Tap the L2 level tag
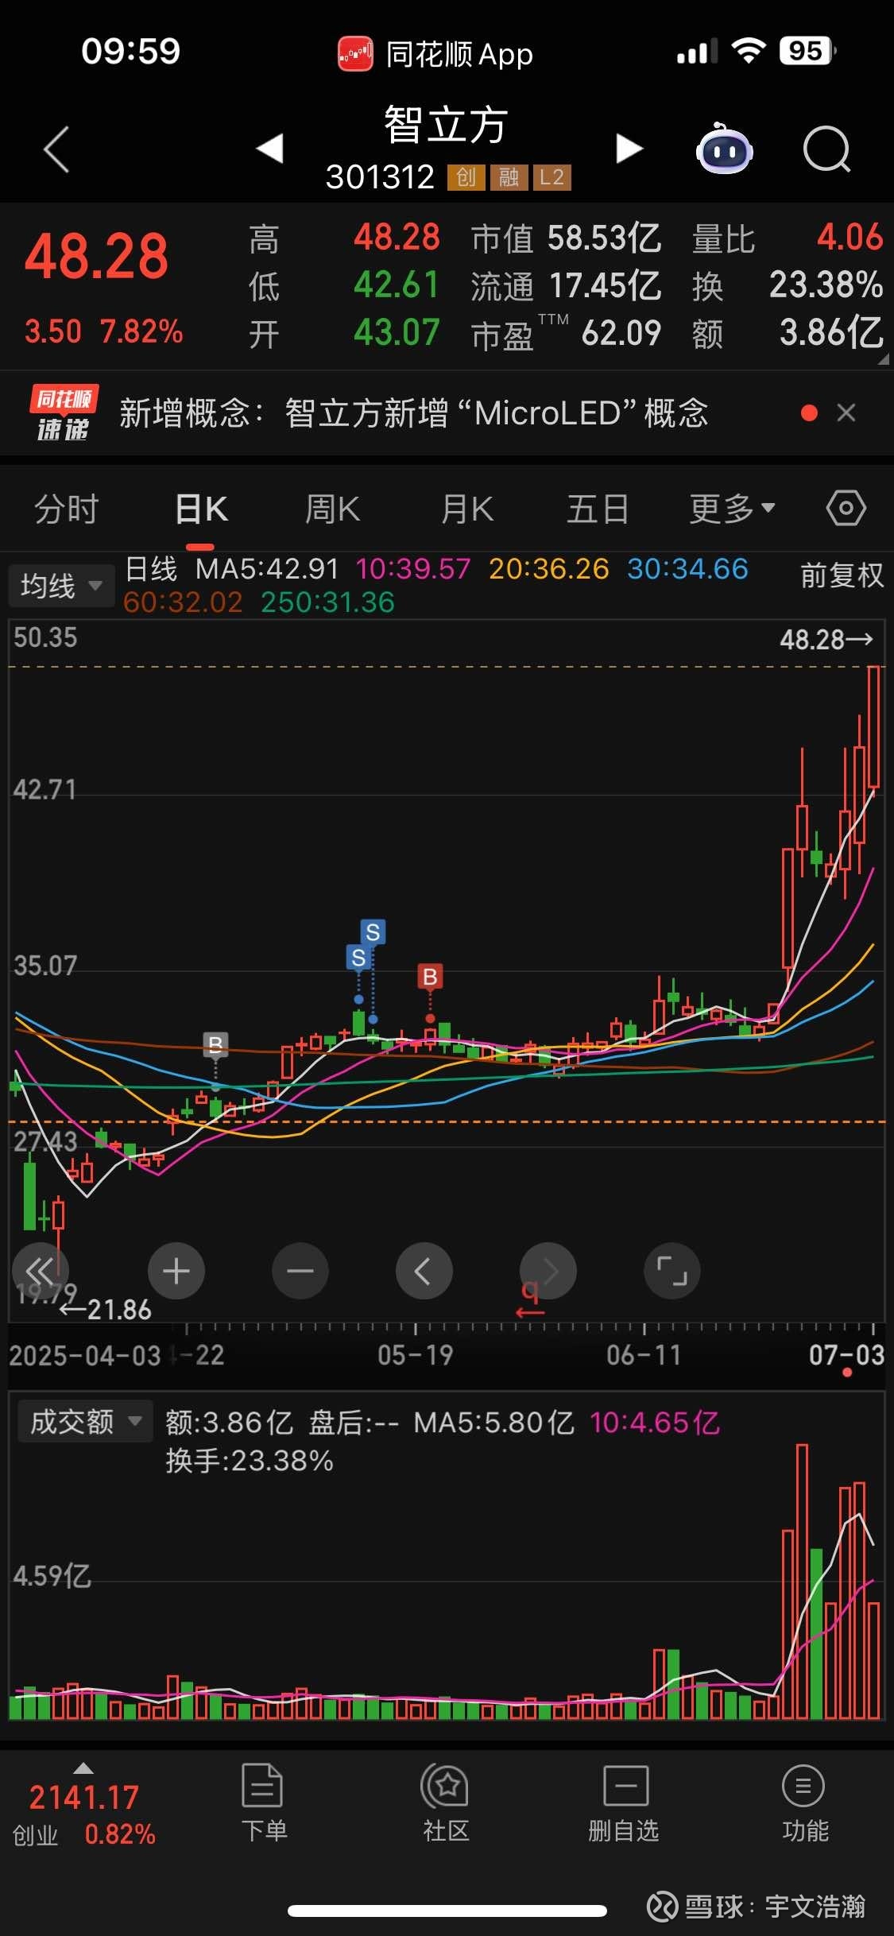This screenshot has width=894, height=1936. click(551, 177)
